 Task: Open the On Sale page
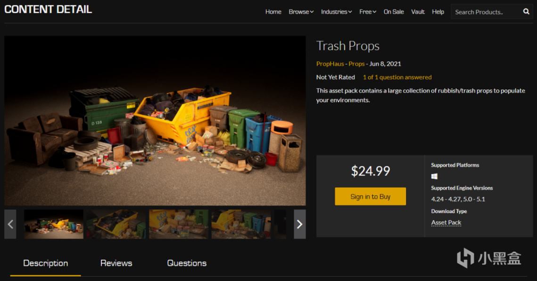394,12
